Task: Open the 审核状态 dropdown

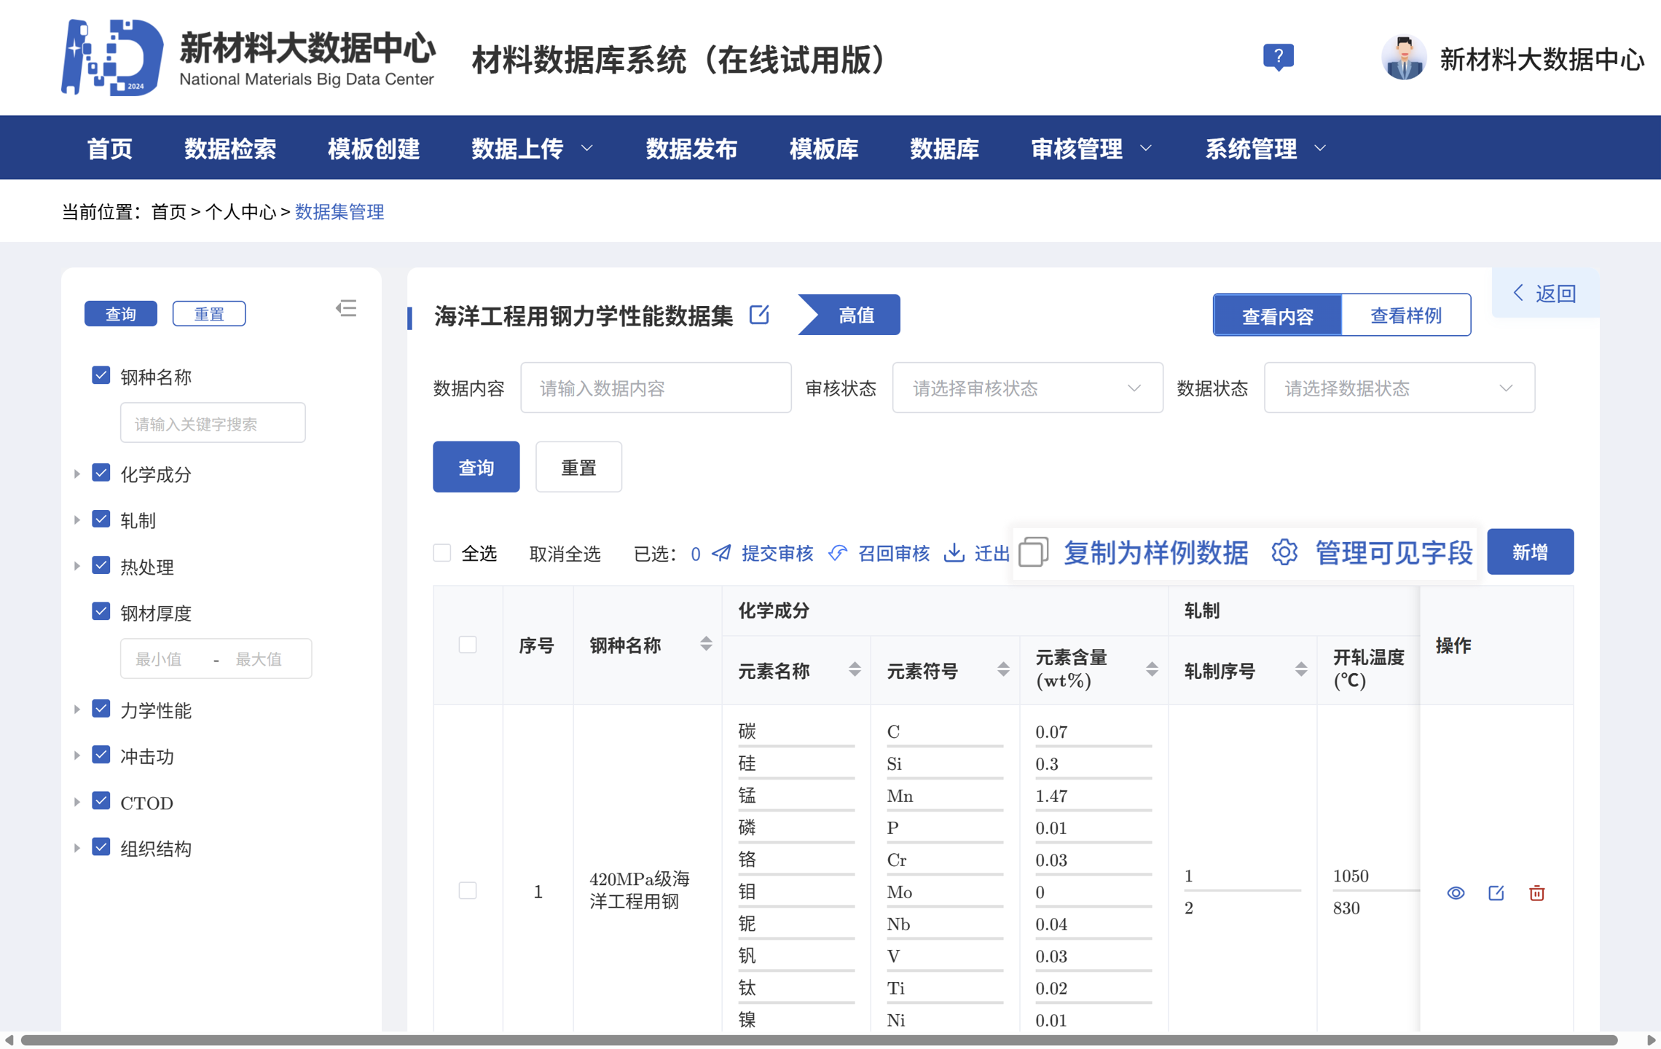Action: (1026, 388)
